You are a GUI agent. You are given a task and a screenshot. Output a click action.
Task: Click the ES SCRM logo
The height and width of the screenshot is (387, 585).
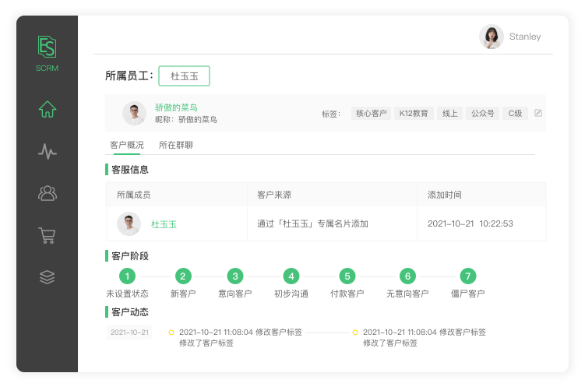[47, 52]
